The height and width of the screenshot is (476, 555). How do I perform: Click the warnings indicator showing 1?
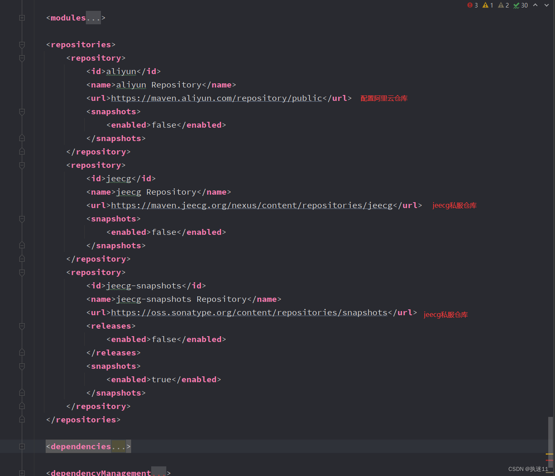pos(488,5)
